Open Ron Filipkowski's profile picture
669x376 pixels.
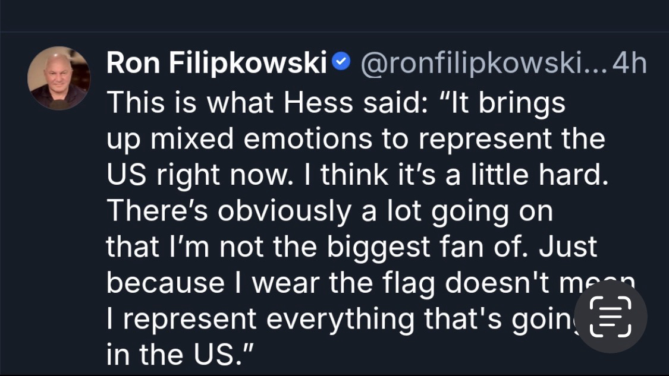59,78
